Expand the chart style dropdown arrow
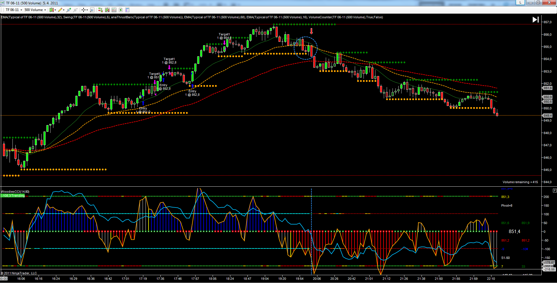Image resolution: width=557 pixels, height=283 pixels. [x=55, y=10]
